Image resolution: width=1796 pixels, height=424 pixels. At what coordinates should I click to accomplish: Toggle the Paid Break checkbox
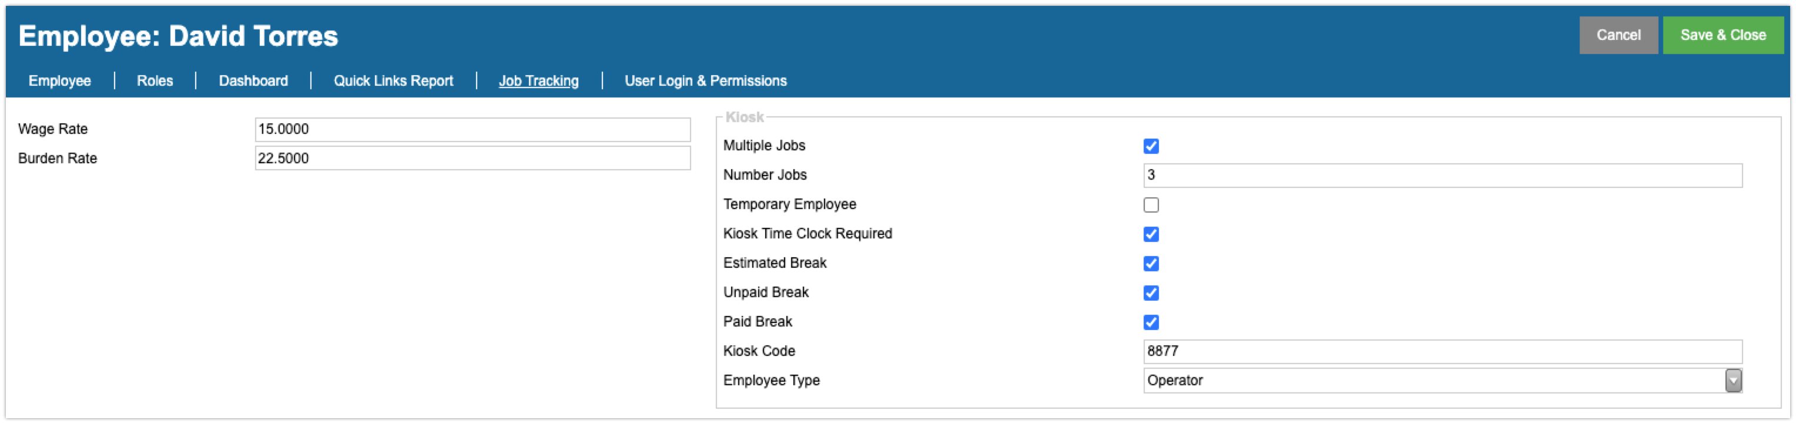(x=1150, y=322)
